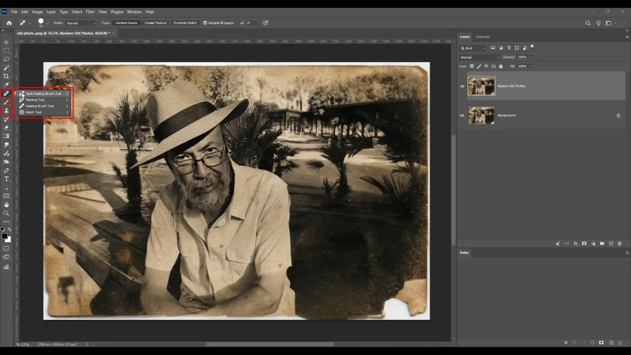Click the angle input field in options bar
Screen dimensions: 631x355
click(251, 23)
